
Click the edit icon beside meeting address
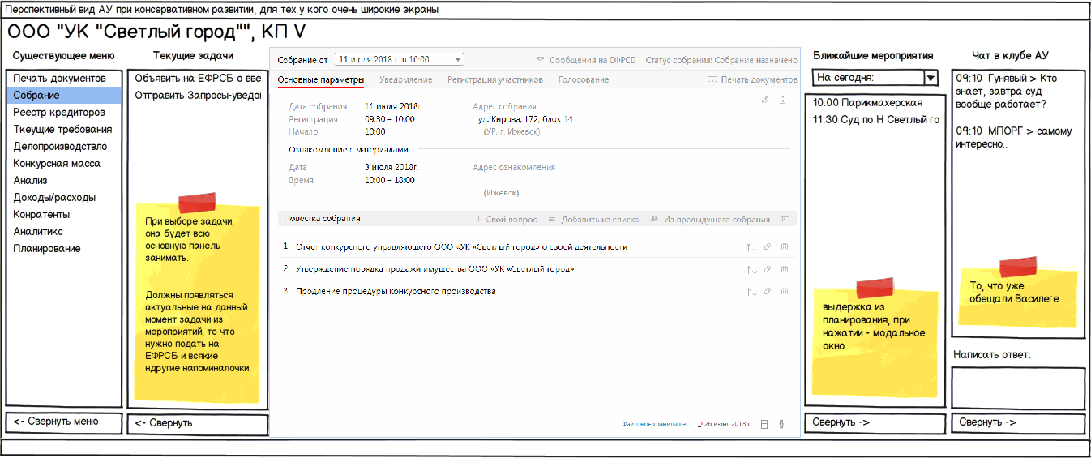764,100
